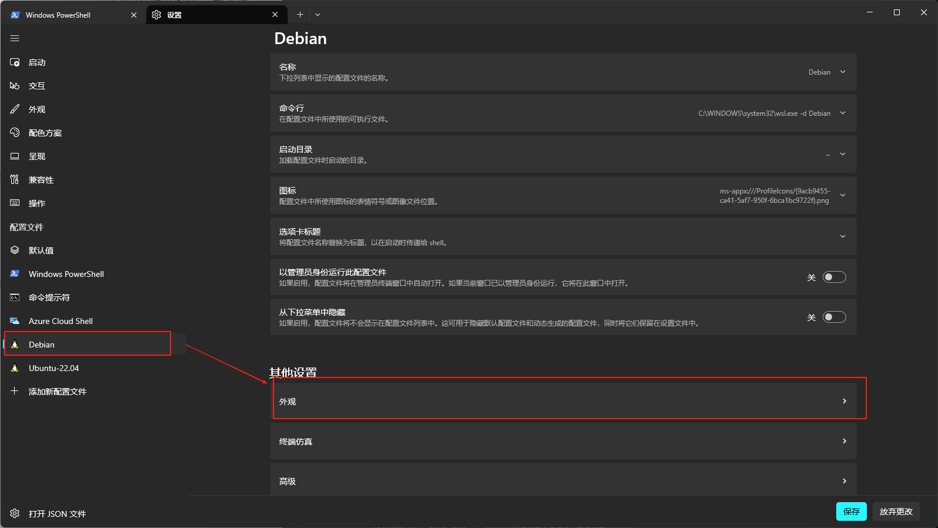This screenshot has width=938, height=528.
Task: Expand the 命令行 wsl.exe setting chevron
Action: tap(843, 113)
